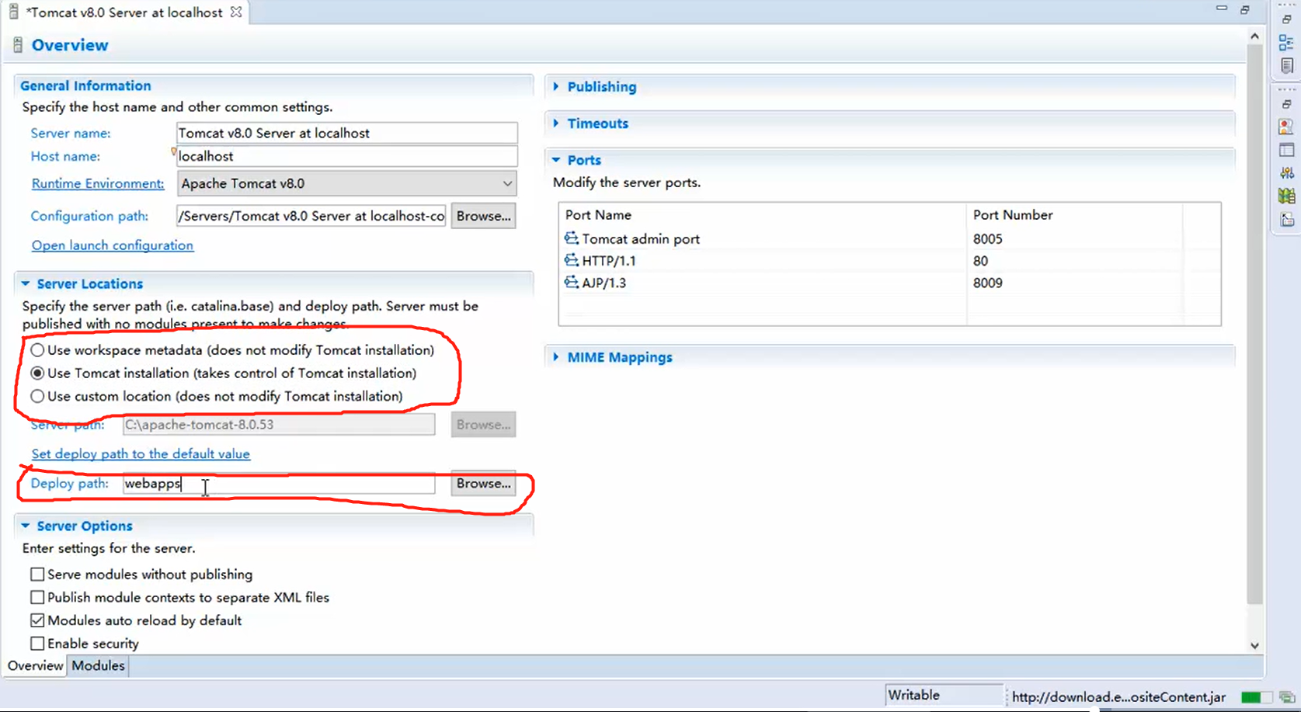Select the AJP/1.3 port name
1301x712 pixels.
[x=604, y=283]
